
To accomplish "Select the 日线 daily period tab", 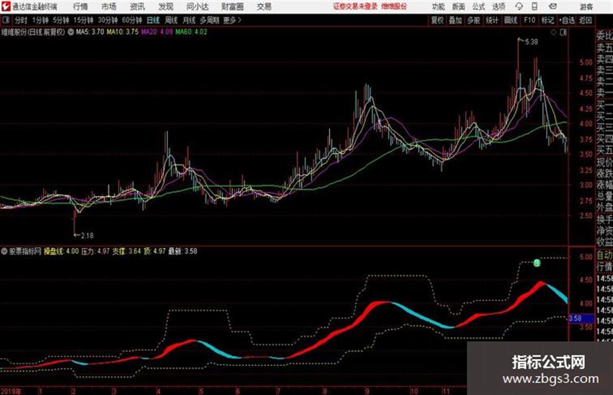I will [x=153, y=20].
